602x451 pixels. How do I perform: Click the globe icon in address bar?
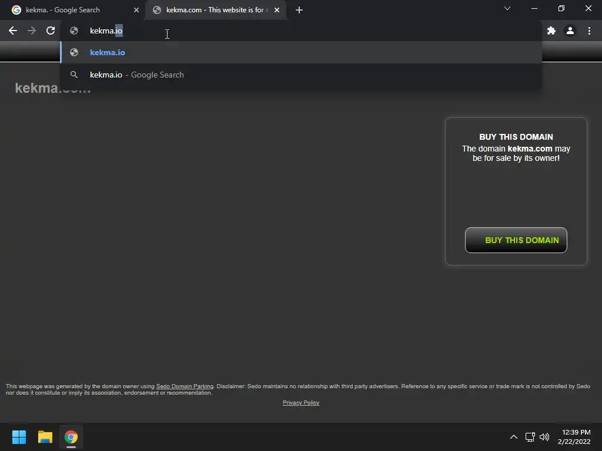[74, 31]
